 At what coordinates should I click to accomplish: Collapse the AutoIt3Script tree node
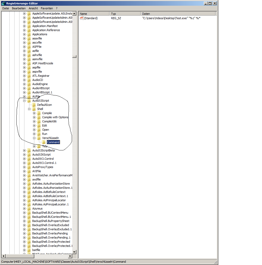[24, 101]
